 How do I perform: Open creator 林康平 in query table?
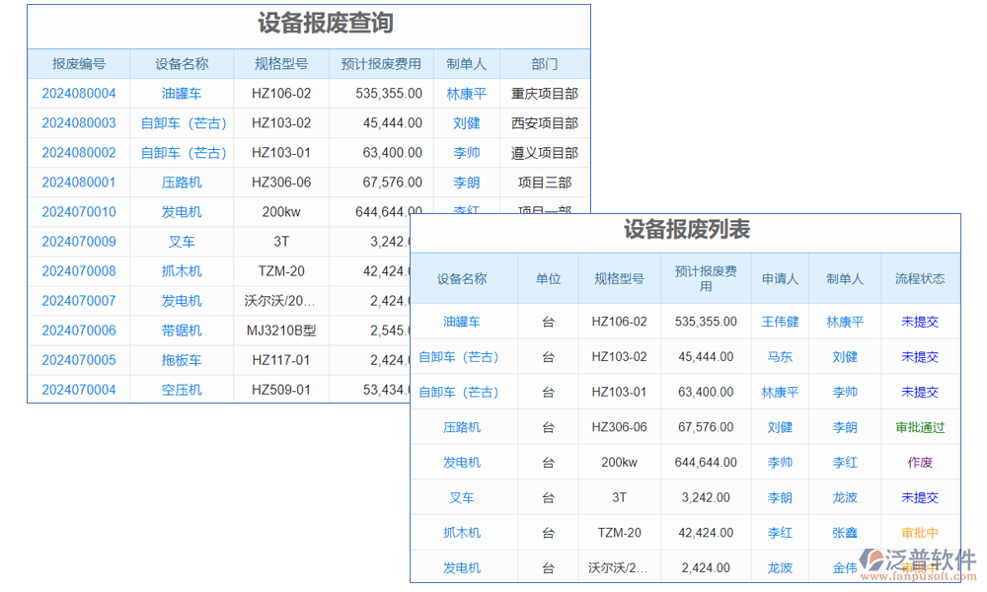click(x=467, y=93)
